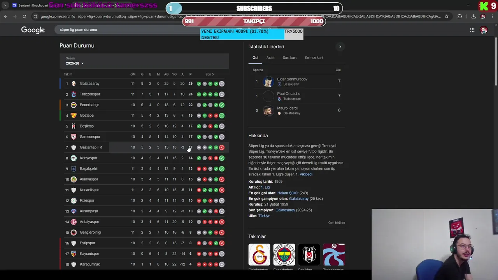Switch to the Sarı kart tab
Image resolution: width=498 pixels, height=280 pixels.
click(x=289, y=58)
